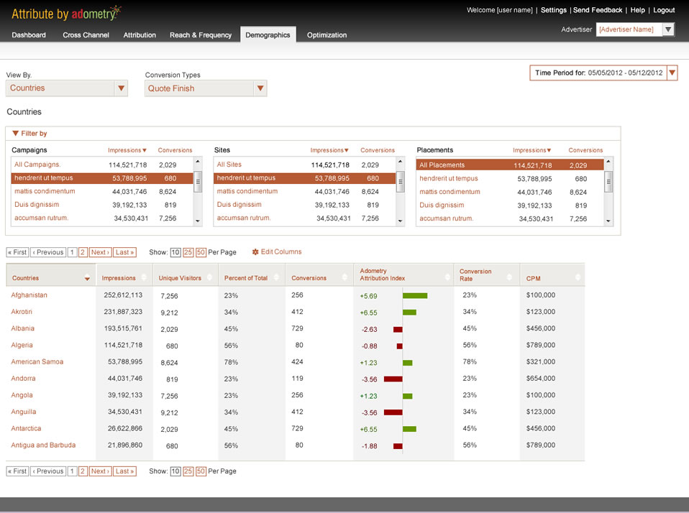Sort by the Countries column arrow
Image resolution: width=689 pixels, height=513 pixels.
click(x=87, y=278)
